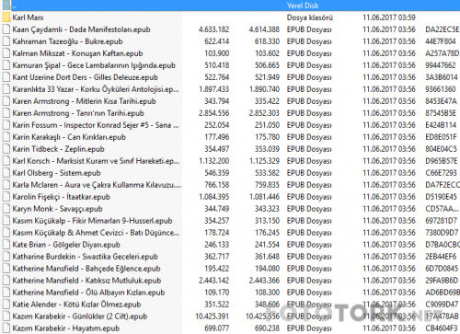Click file icon of Kasım Küçükalp & Ahmet Cevizci

pyautogui.click(x=6, y=233)
